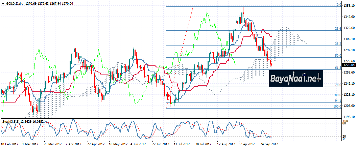Select the current price tag 1270.04
This screenshot has width=356, height=148.
pos(349,65)
